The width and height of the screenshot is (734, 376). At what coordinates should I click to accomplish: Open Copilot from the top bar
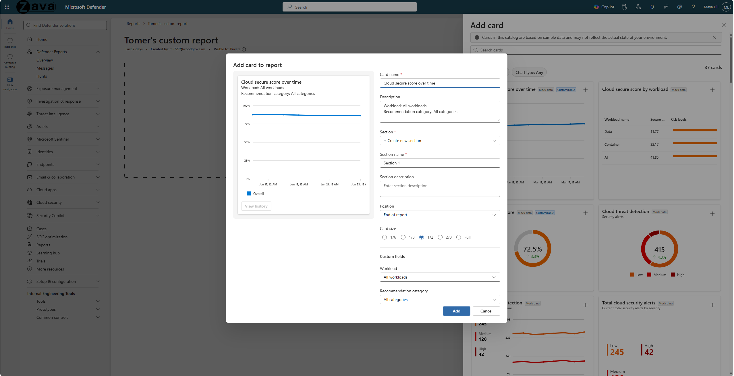tap(604, 7)
